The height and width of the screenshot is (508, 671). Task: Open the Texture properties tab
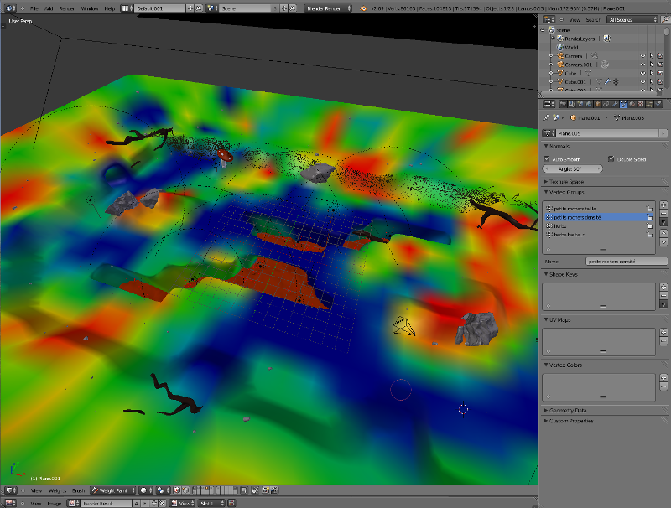(641, 104)
